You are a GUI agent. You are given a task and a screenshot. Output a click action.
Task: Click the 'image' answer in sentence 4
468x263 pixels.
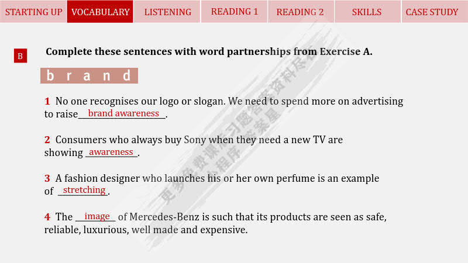tap(97, 216)
